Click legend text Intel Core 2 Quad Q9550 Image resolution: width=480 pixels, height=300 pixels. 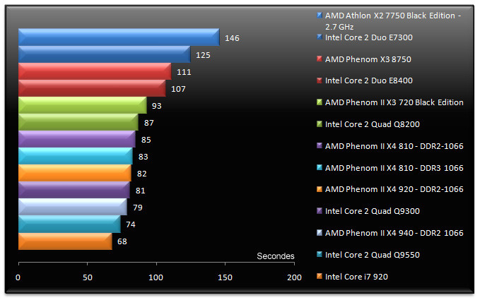(x=373, y=255)
